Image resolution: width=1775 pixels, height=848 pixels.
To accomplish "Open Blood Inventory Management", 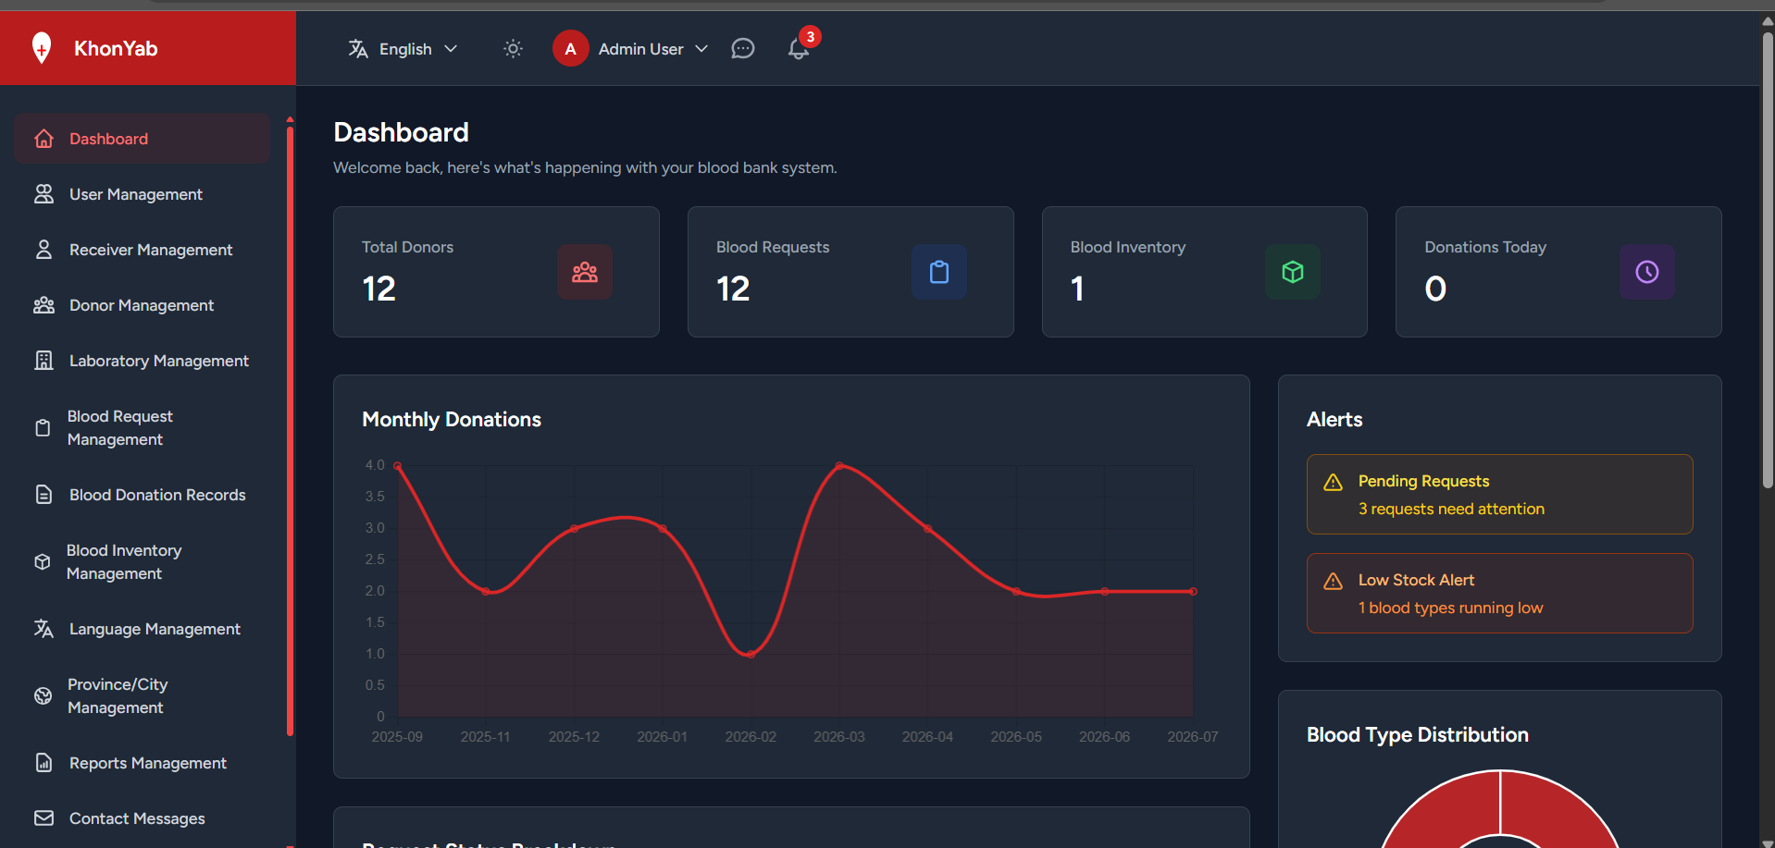I will pos(143,562).
